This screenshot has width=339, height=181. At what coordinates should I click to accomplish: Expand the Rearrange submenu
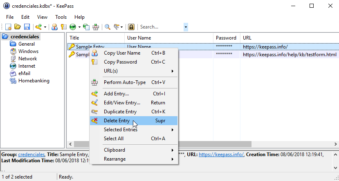134,159
